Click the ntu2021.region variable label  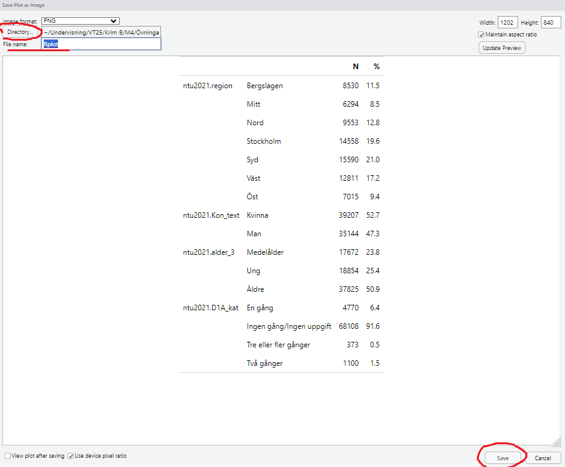click(208, 86)
